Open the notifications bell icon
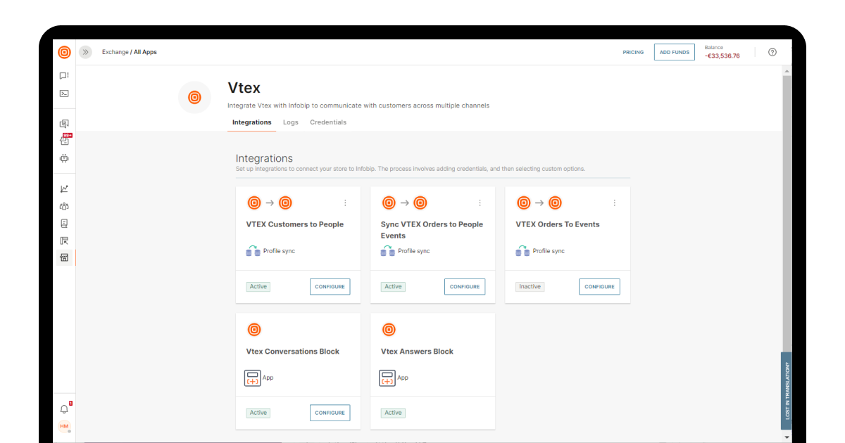 click(65, 409)
